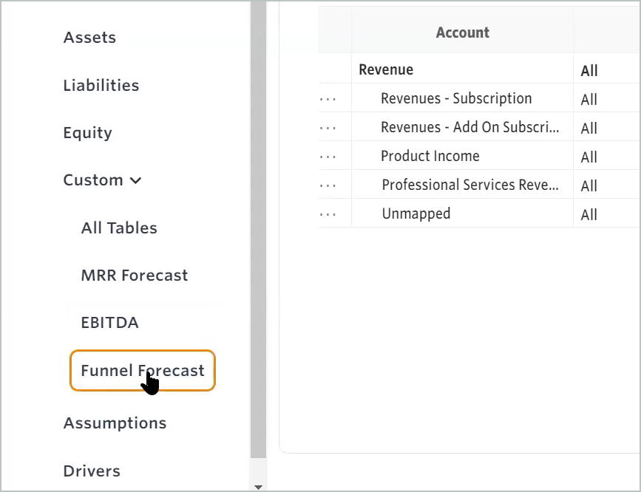Open the Funnel Forecast custom table
Viewport: 641px width, 492px height.
coord(142,371)
